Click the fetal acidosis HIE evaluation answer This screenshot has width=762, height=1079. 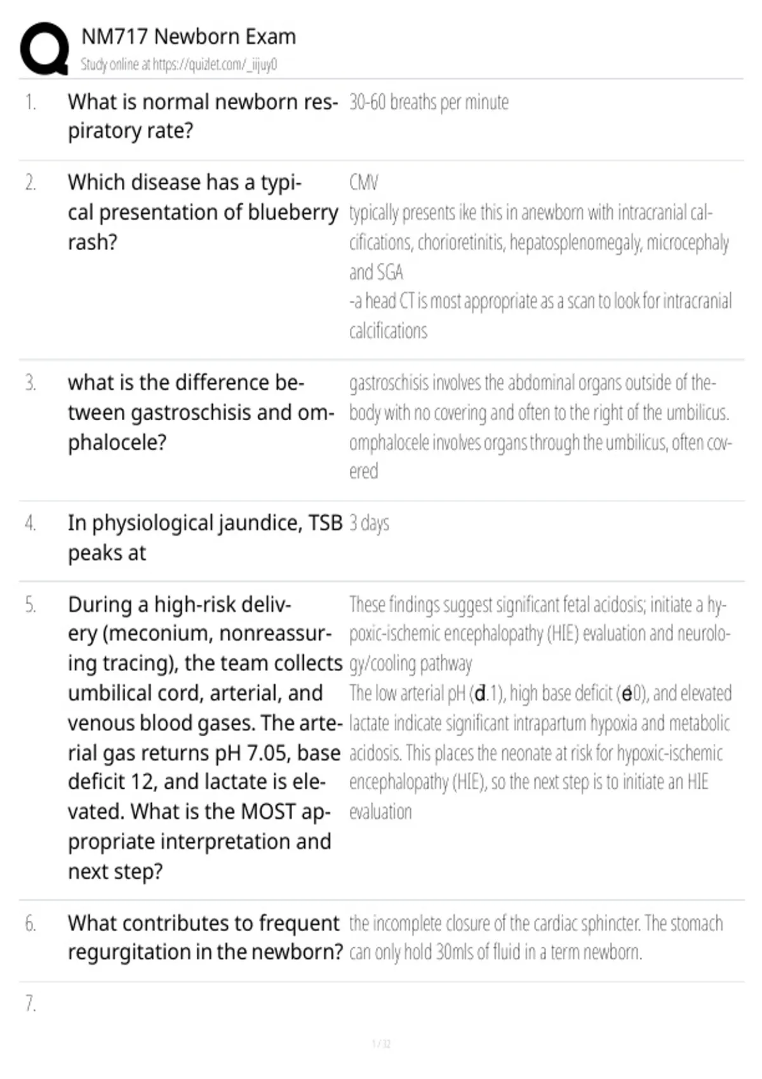[x=540, y=634]
